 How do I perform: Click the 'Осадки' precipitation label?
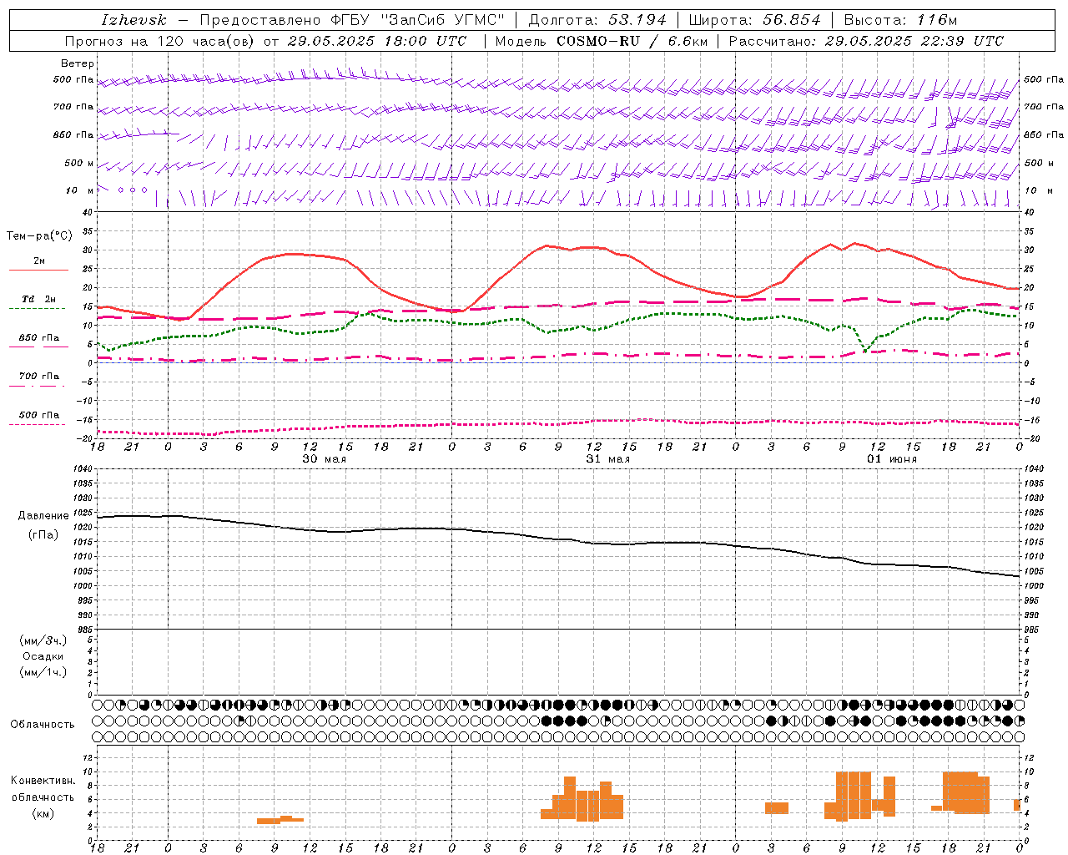(x=43, y=656)
